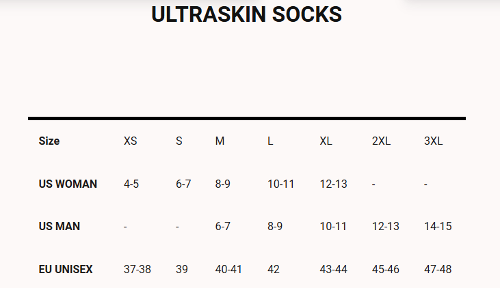Select EU unisex size 40-41 cell

pos(228,269)
